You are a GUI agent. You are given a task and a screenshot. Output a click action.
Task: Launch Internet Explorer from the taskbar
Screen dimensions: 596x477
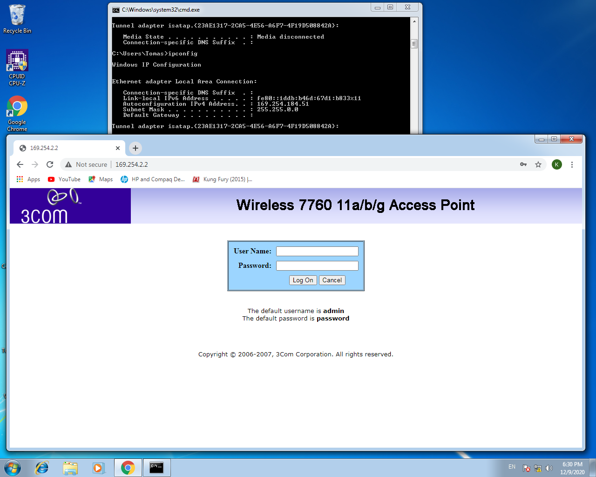tap(42, 468)
